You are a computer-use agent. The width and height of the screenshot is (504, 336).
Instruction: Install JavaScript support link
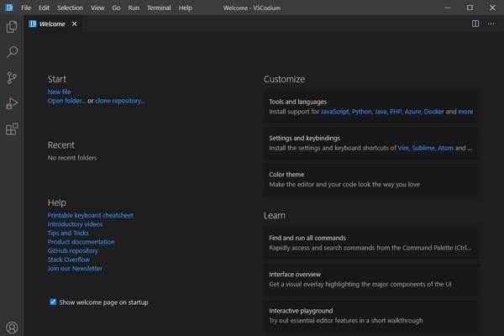334,112
